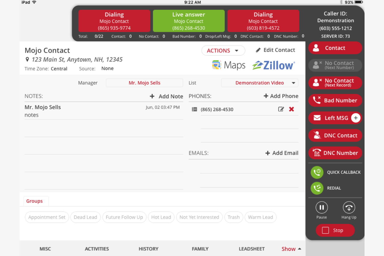This screenshot has width=384, height=256.
Task: Switch to the HISTORY tab
Action: click(148, 249)
